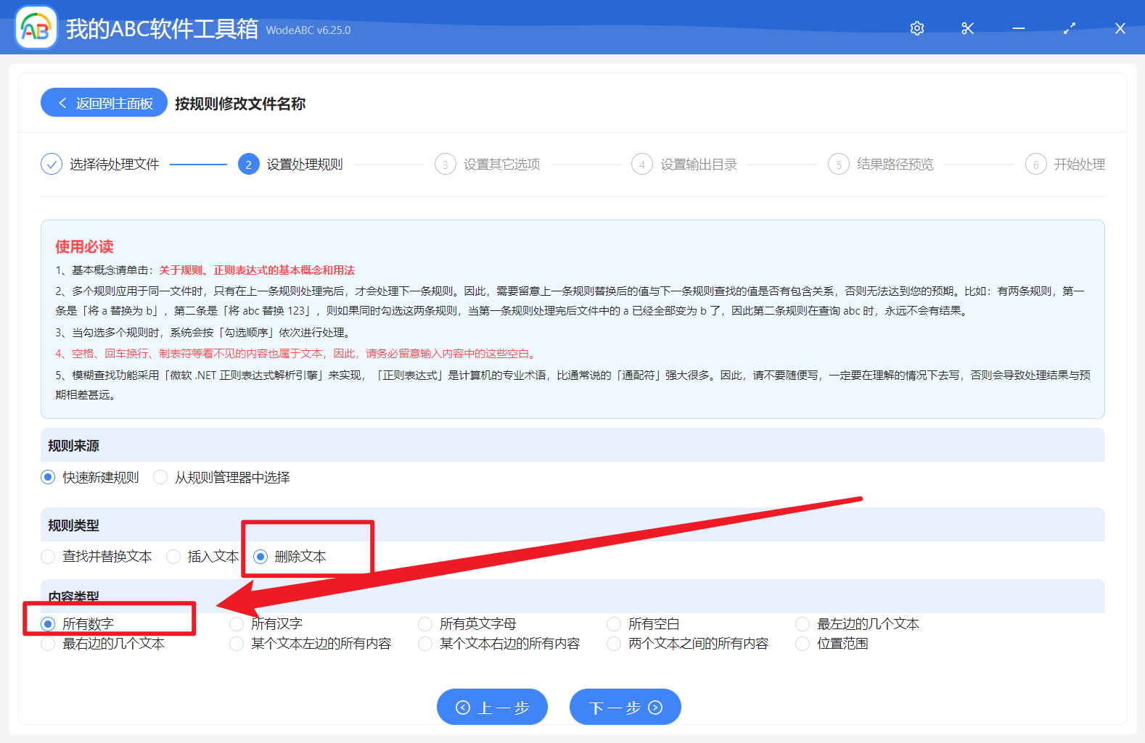Click the step 5 number circle
The image size is (1145, 743).
click(x=839, y=165)
